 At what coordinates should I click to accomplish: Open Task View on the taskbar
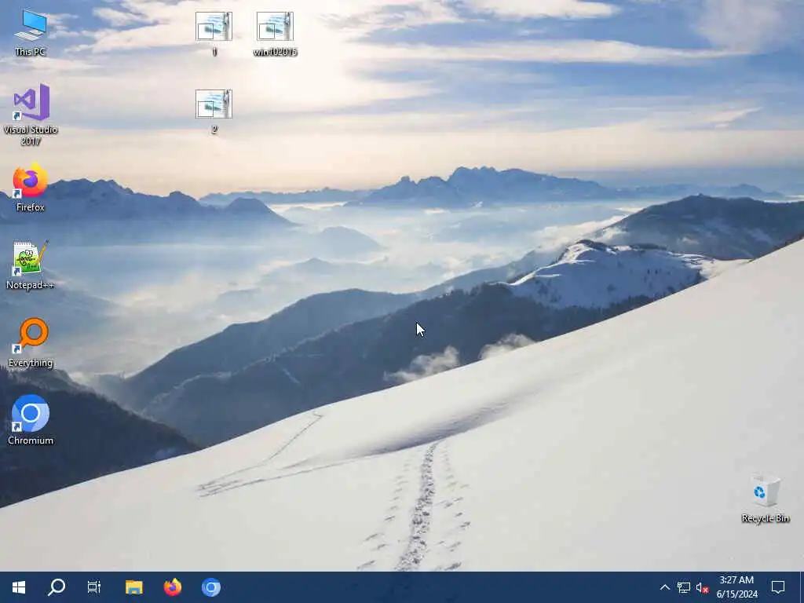(94, 587)
